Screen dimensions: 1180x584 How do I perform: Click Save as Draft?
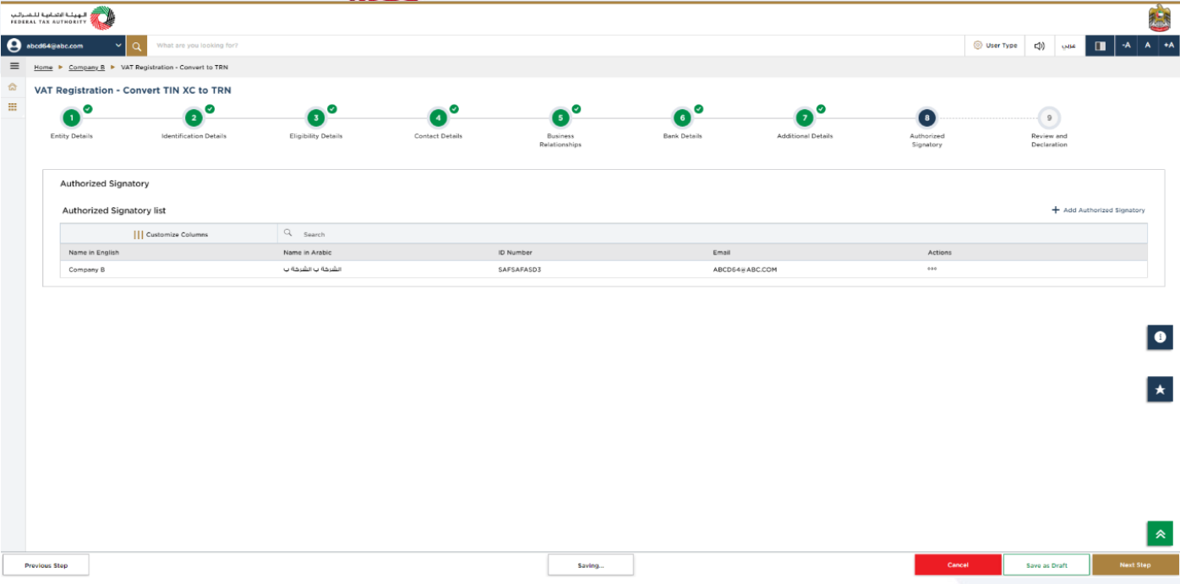(x=1046, y=565)
